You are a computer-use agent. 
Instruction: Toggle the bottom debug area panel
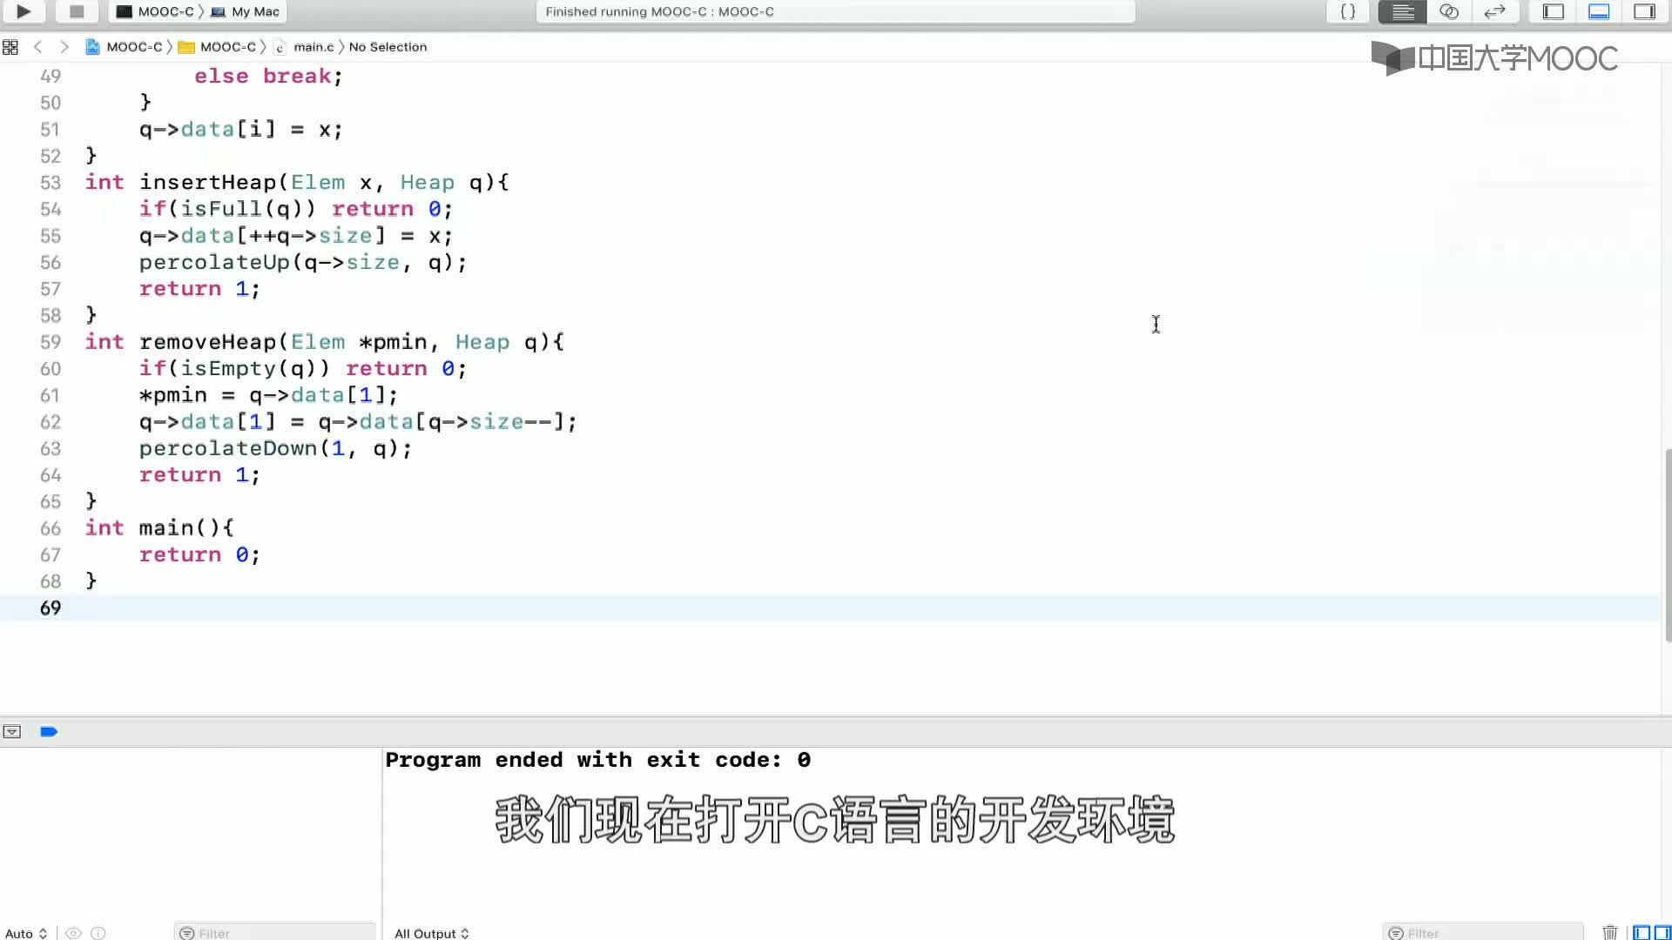[1599, 11]
